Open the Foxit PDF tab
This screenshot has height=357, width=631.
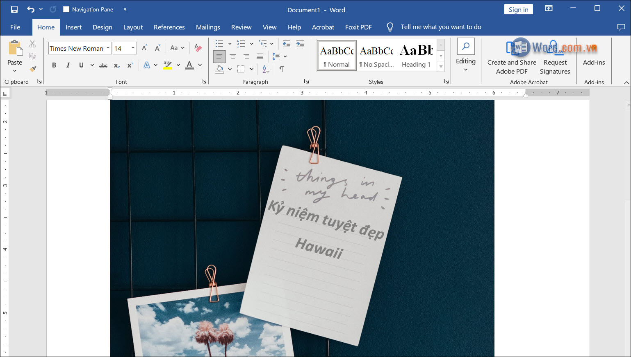(358, 27)
